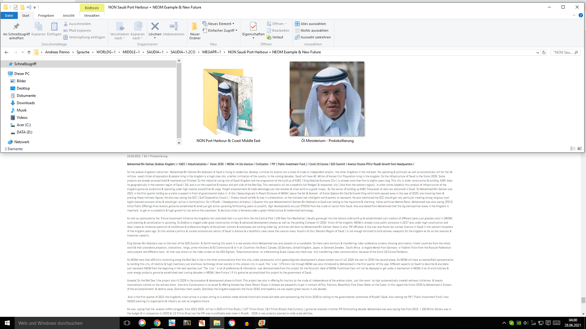Open the Öffnen dropdown in ribbon
The image size is (586, 329).
(277, 24)
